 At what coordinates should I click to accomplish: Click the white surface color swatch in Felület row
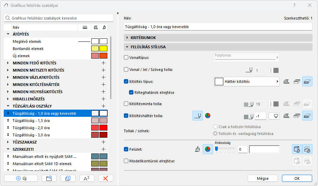click(264, 149)
